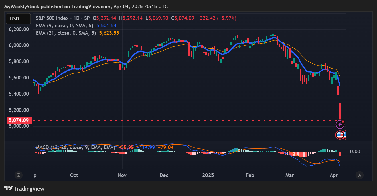The width and height of the screenshot is (377, 196).
Task: Click the MyWeeklyStock published header text
Action: [x=86, y=6]
